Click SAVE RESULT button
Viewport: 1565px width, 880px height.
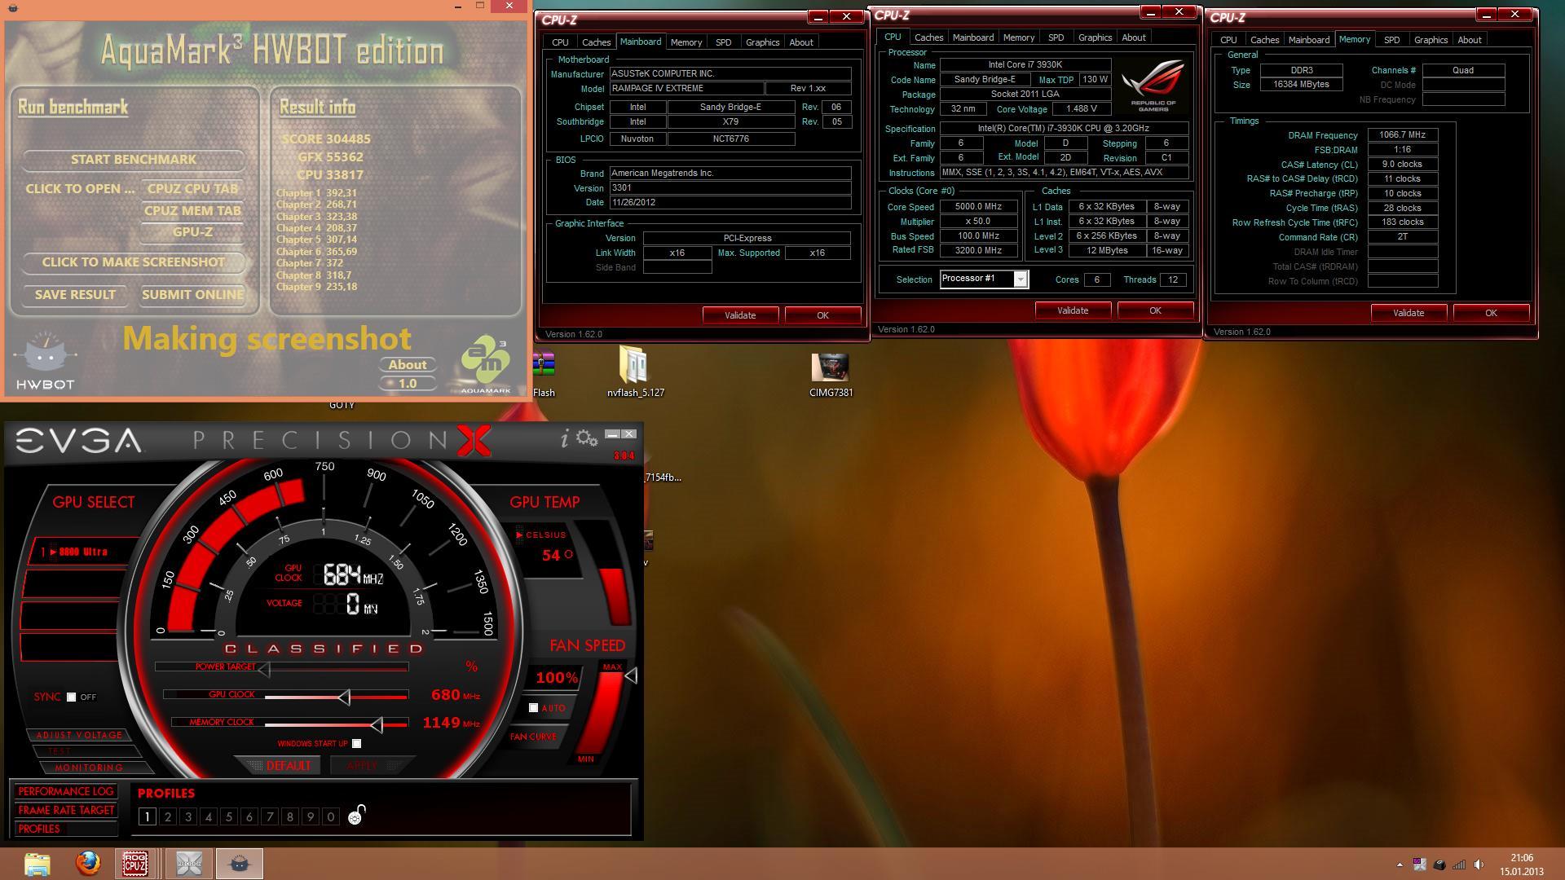tap(75, 294)
